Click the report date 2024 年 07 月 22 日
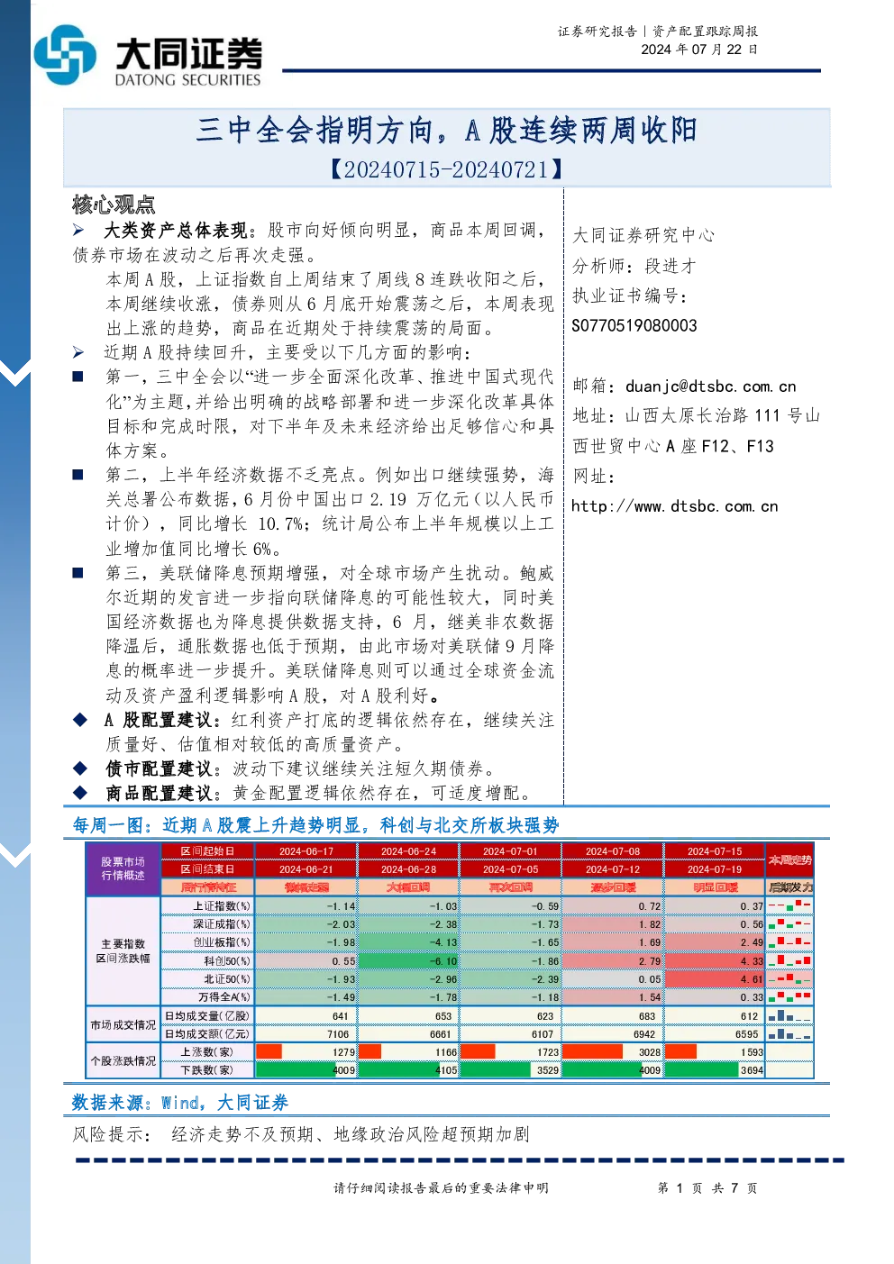Screen dimensions: 894x1264 click(699, 50)
